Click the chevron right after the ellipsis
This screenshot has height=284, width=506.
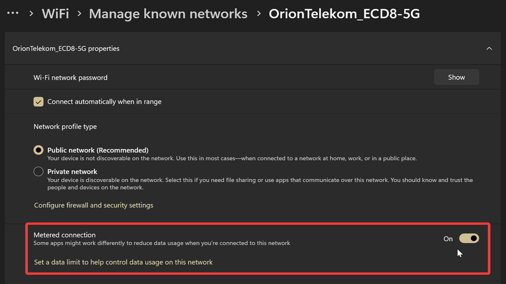(x=31, y=14)
